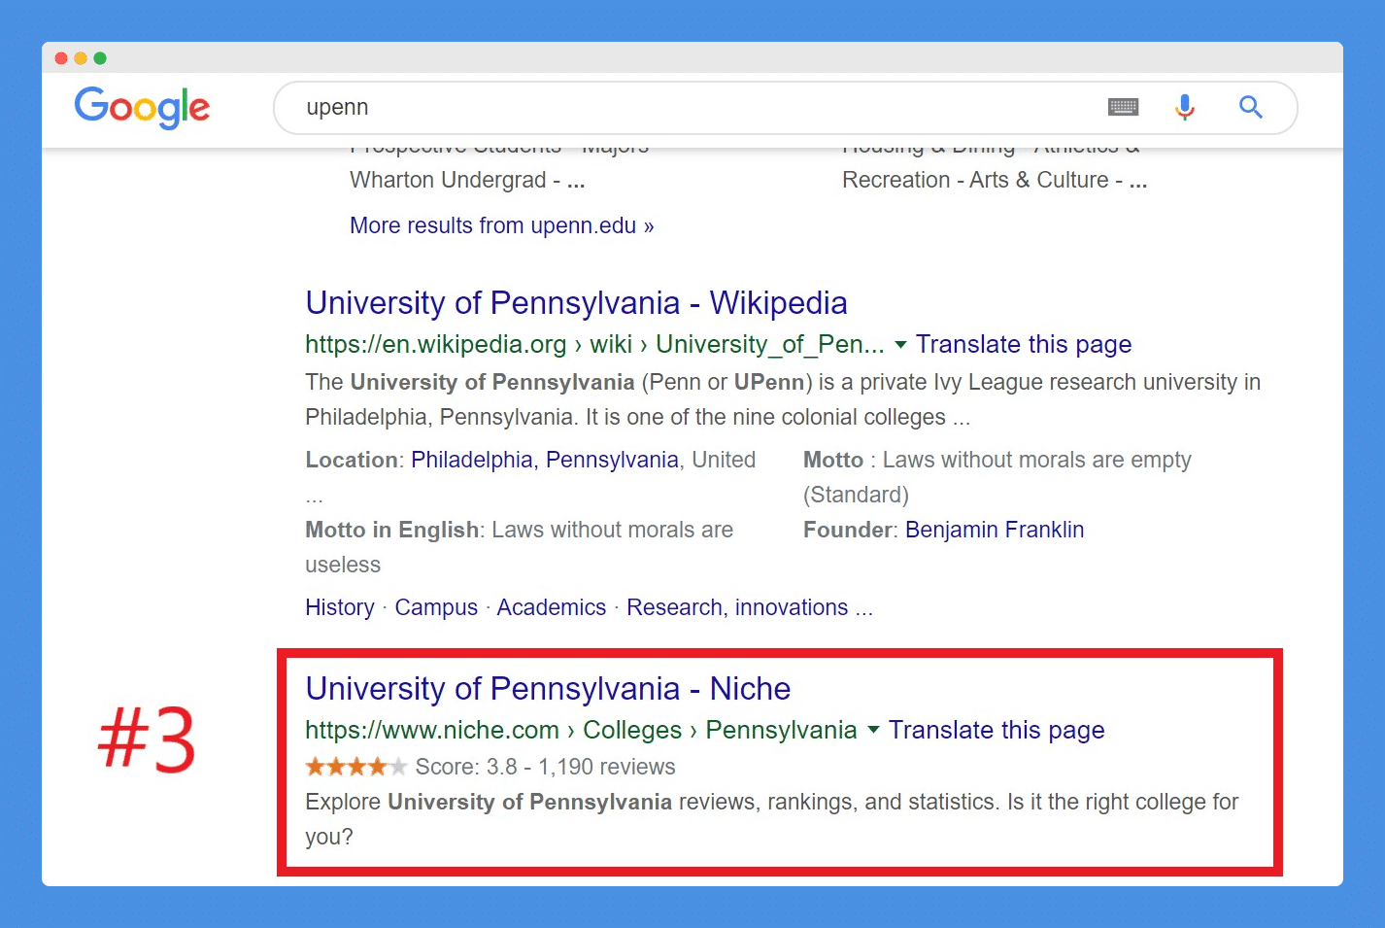Click the Niche URL breadcrumb text
This screenshot has height=928, width=1385.
(581, 730)
